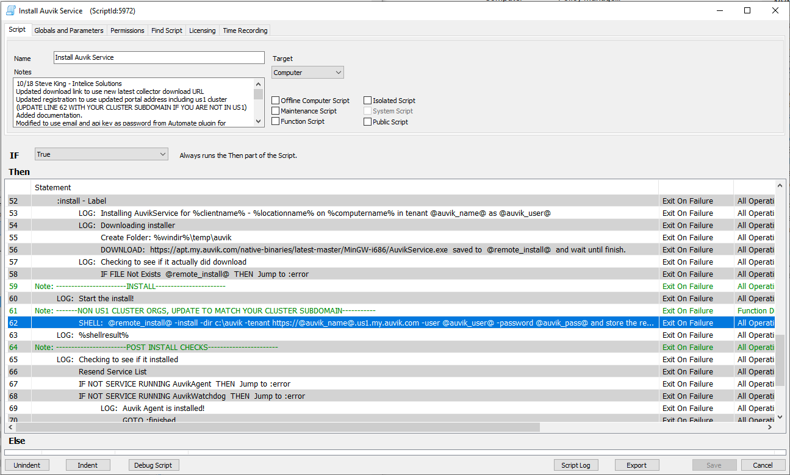The width and height of the screenshot is (790, 475).
Task: Select line 54 'Downloading installer' log
Action: [390, 225]
